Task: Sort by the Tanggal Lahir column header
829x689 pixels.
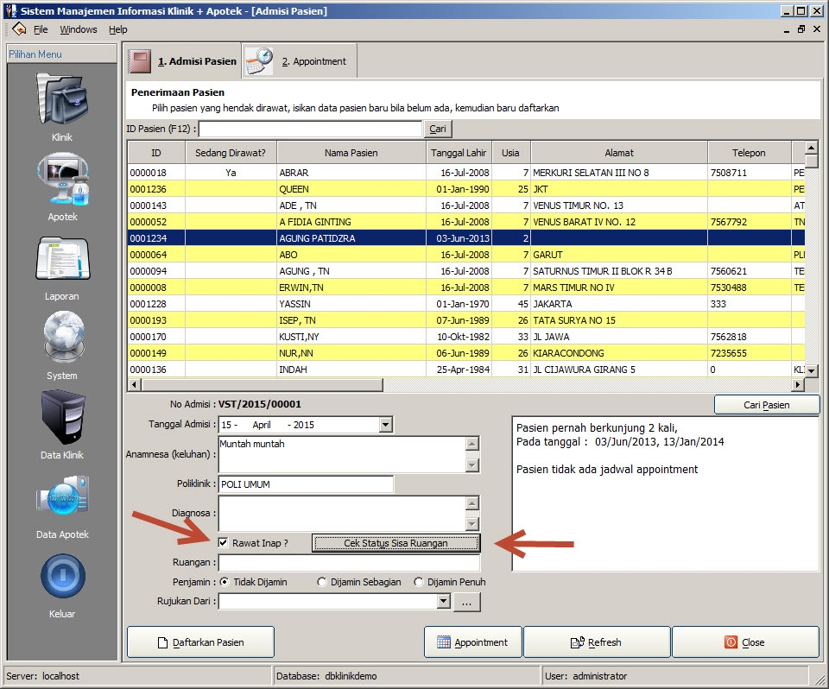Action: (459, 153)
